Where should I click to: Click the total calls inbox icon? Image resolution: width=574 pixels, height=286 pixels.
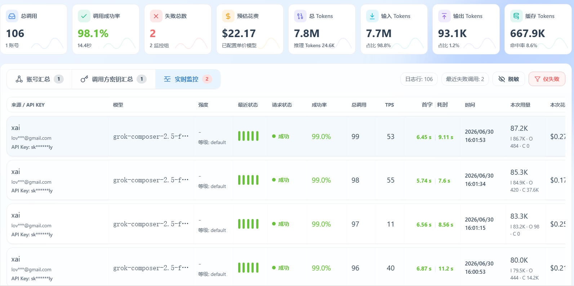[x=12, y=16]
